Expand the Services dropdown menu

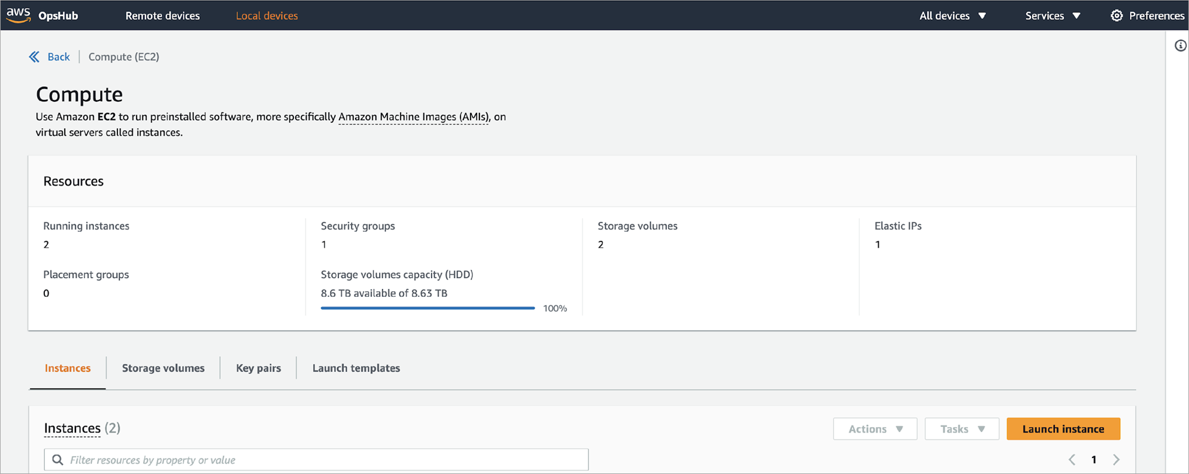coord(1052,16)
